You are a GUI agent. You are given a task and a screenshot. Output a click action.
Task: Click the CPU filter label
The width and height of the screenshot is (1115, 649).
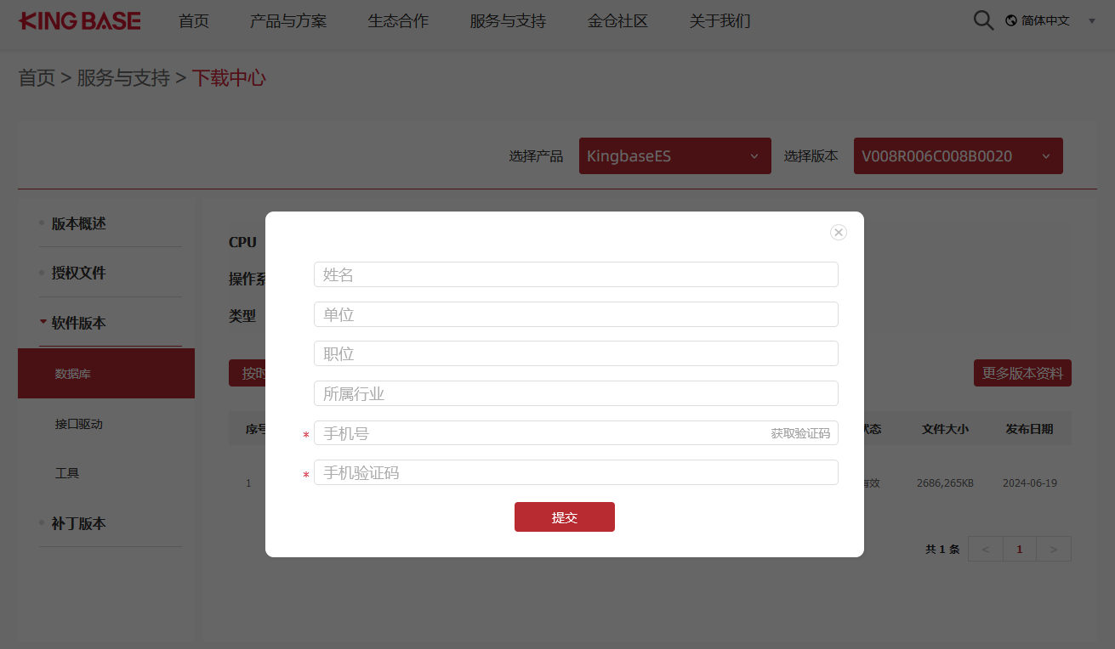tap(242, 242)
